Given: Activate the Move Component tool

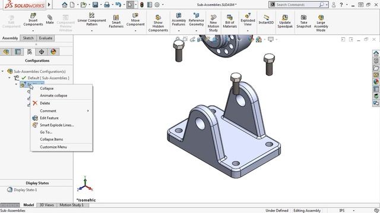Looking at the screenshot, I should (135, 20).
